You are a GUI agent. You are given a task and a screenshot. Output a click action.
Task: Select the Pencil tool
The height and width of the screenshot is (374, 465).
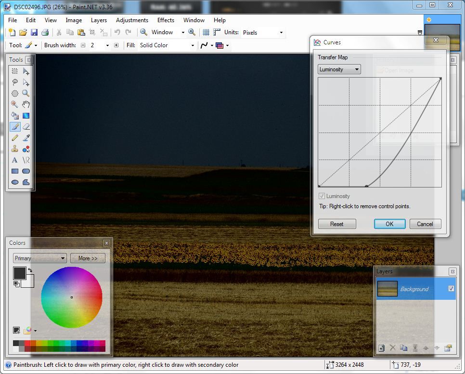(x=14, y=138)
